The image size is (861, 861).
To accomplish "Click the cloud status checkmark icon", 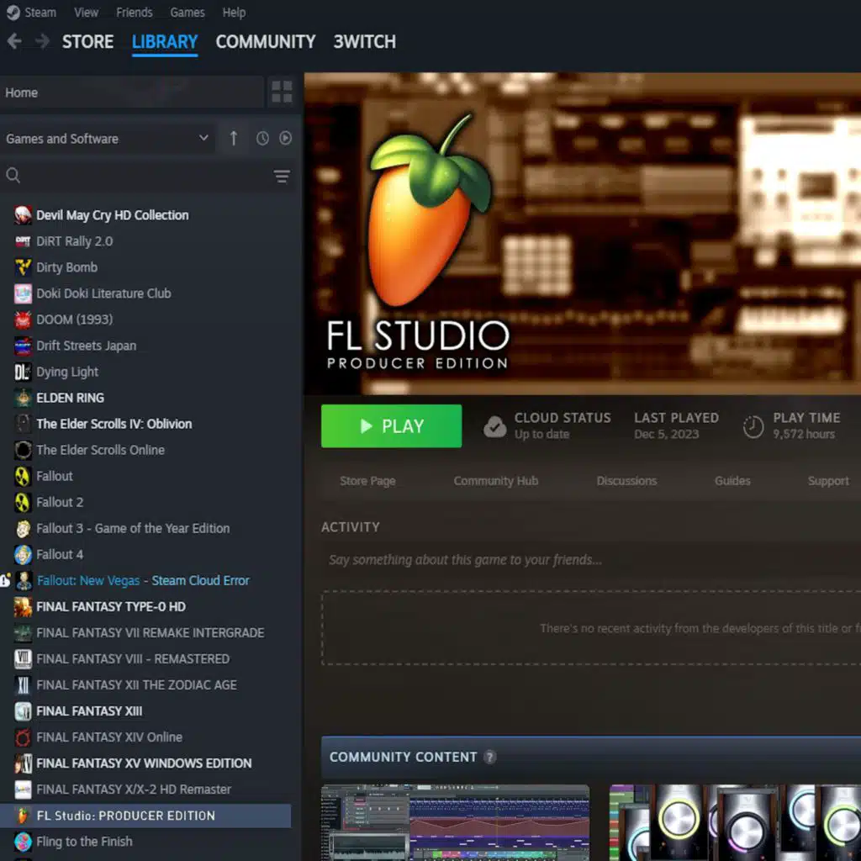I will pyautogui.click(x=494, y=426).
